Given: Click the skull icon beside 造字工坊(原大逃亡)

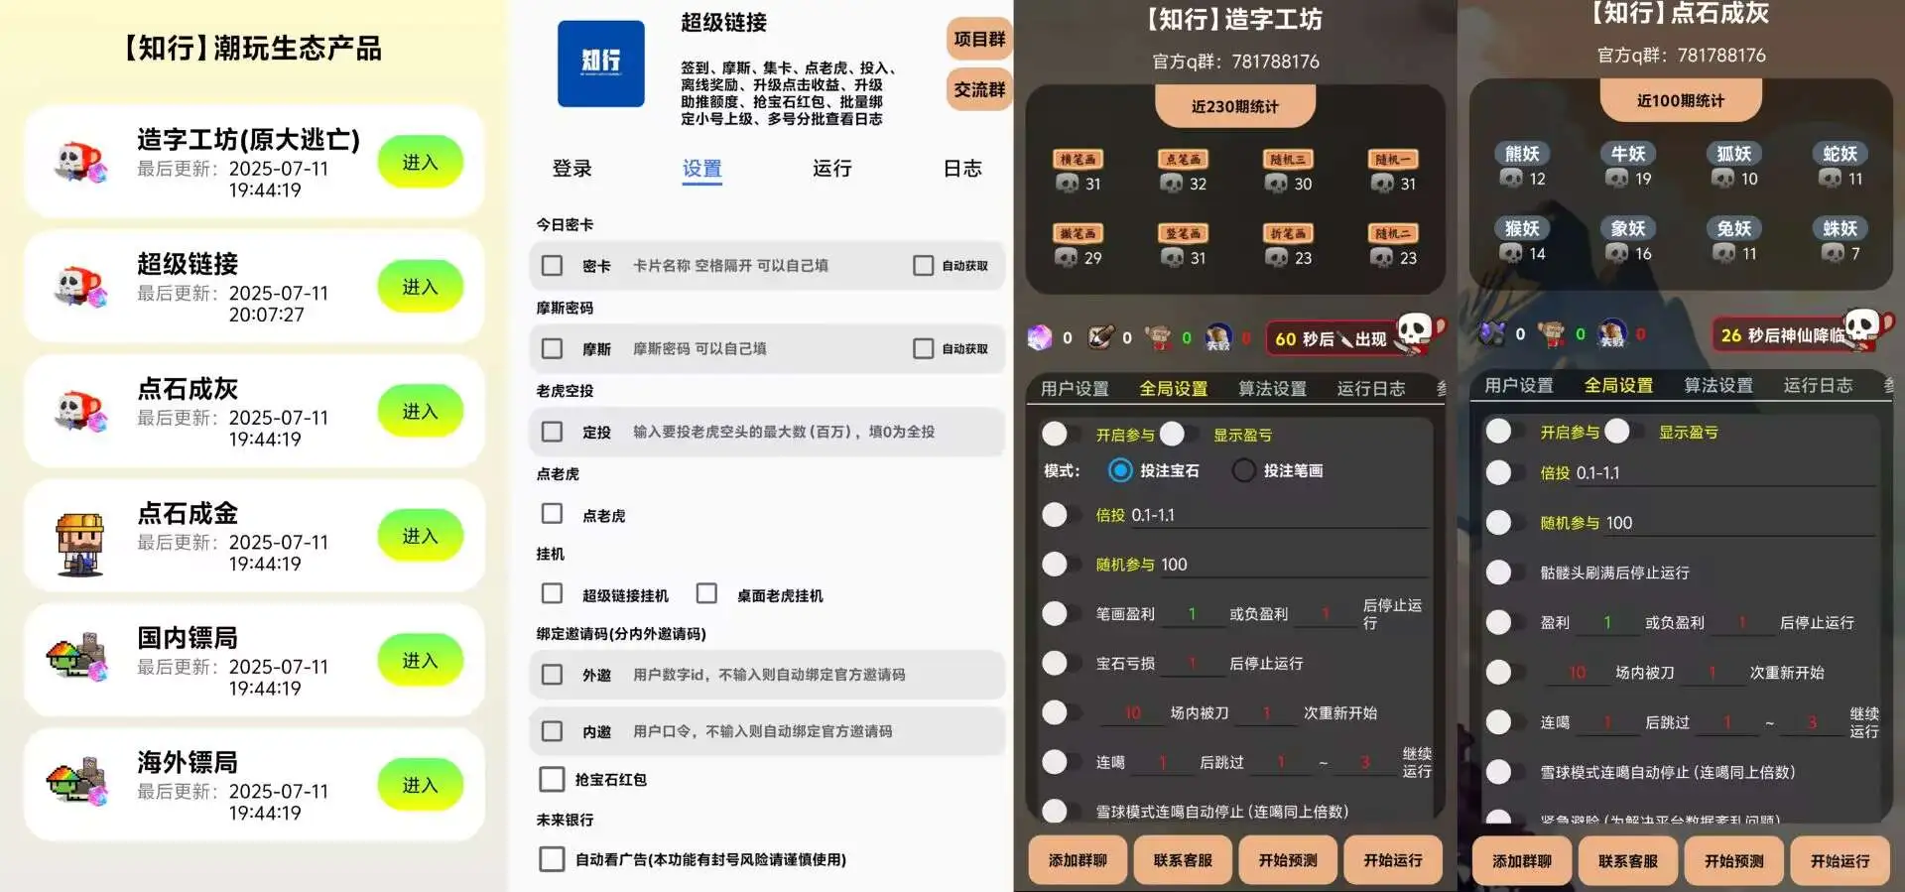Looking at the screenshot, I should 80,162.
